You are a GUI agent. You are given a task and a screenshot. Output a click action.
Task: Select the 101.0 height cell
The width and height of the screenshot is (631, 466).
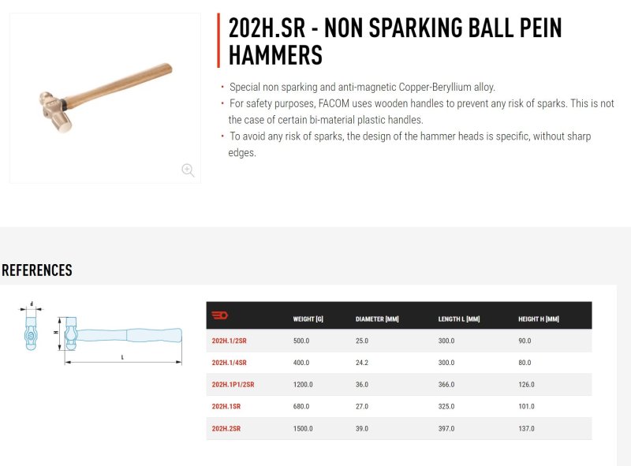(526, 406)
